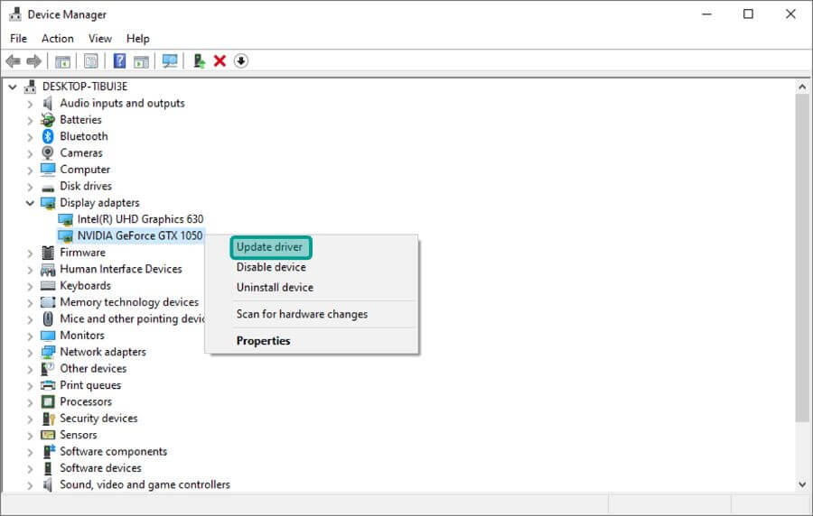Click the Back arrow toolbar icon
Screen dimensions: 813x516
[14, 61]
